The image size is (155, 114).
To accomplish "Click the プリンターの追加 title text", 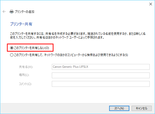I will pyautogui.click(x=24, y=12).
